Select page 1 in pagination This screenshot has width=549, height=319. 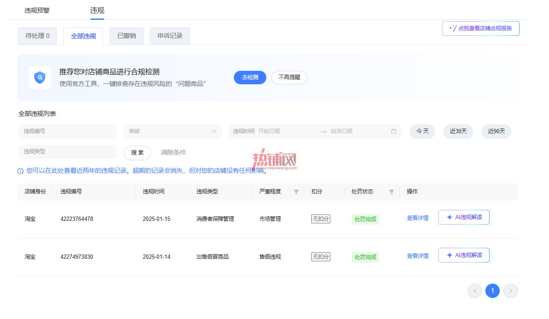493,291
